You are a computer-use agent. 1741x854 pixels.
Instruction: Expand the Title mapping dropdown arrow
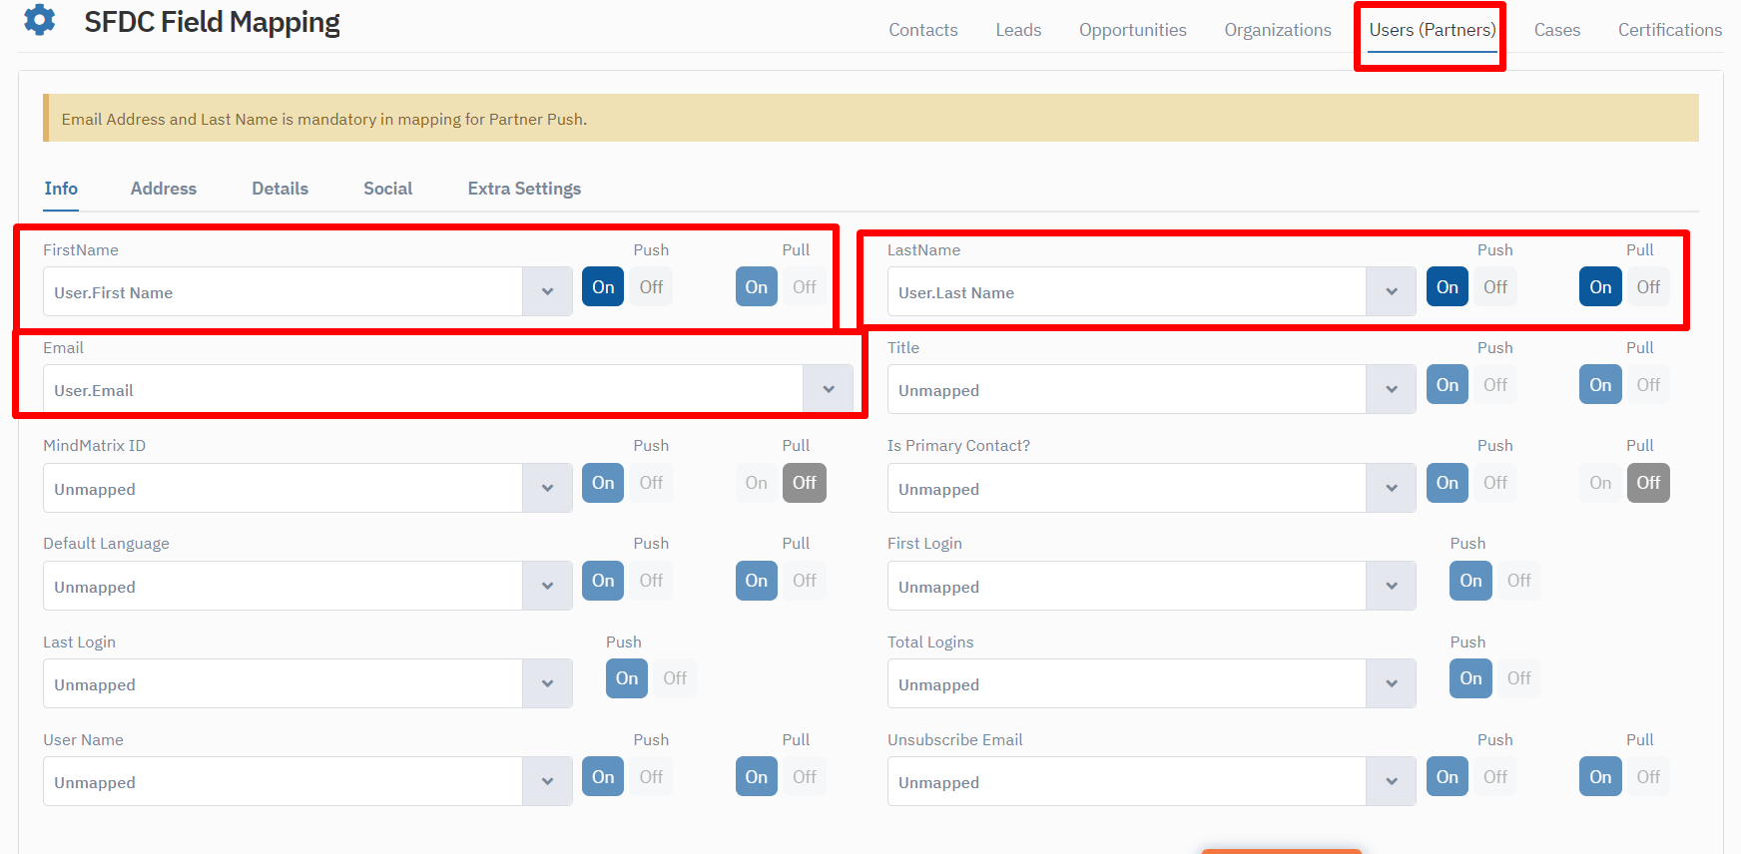tap(1392, 389)
